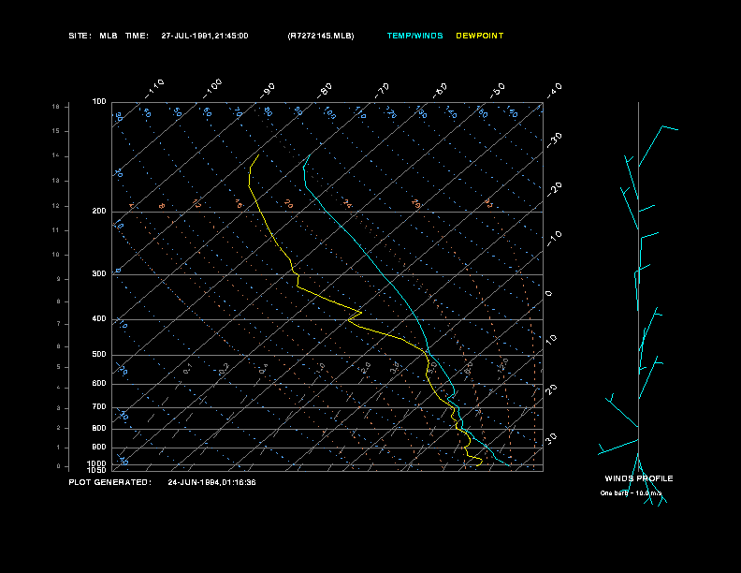Click the 500 pressure level label

(99, 354)
